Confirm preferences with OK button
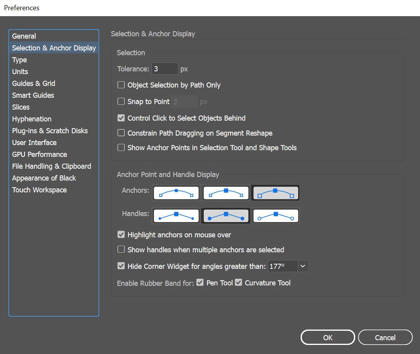The width and height of the screenshot is (420, 354). click(x=328, y=337)
